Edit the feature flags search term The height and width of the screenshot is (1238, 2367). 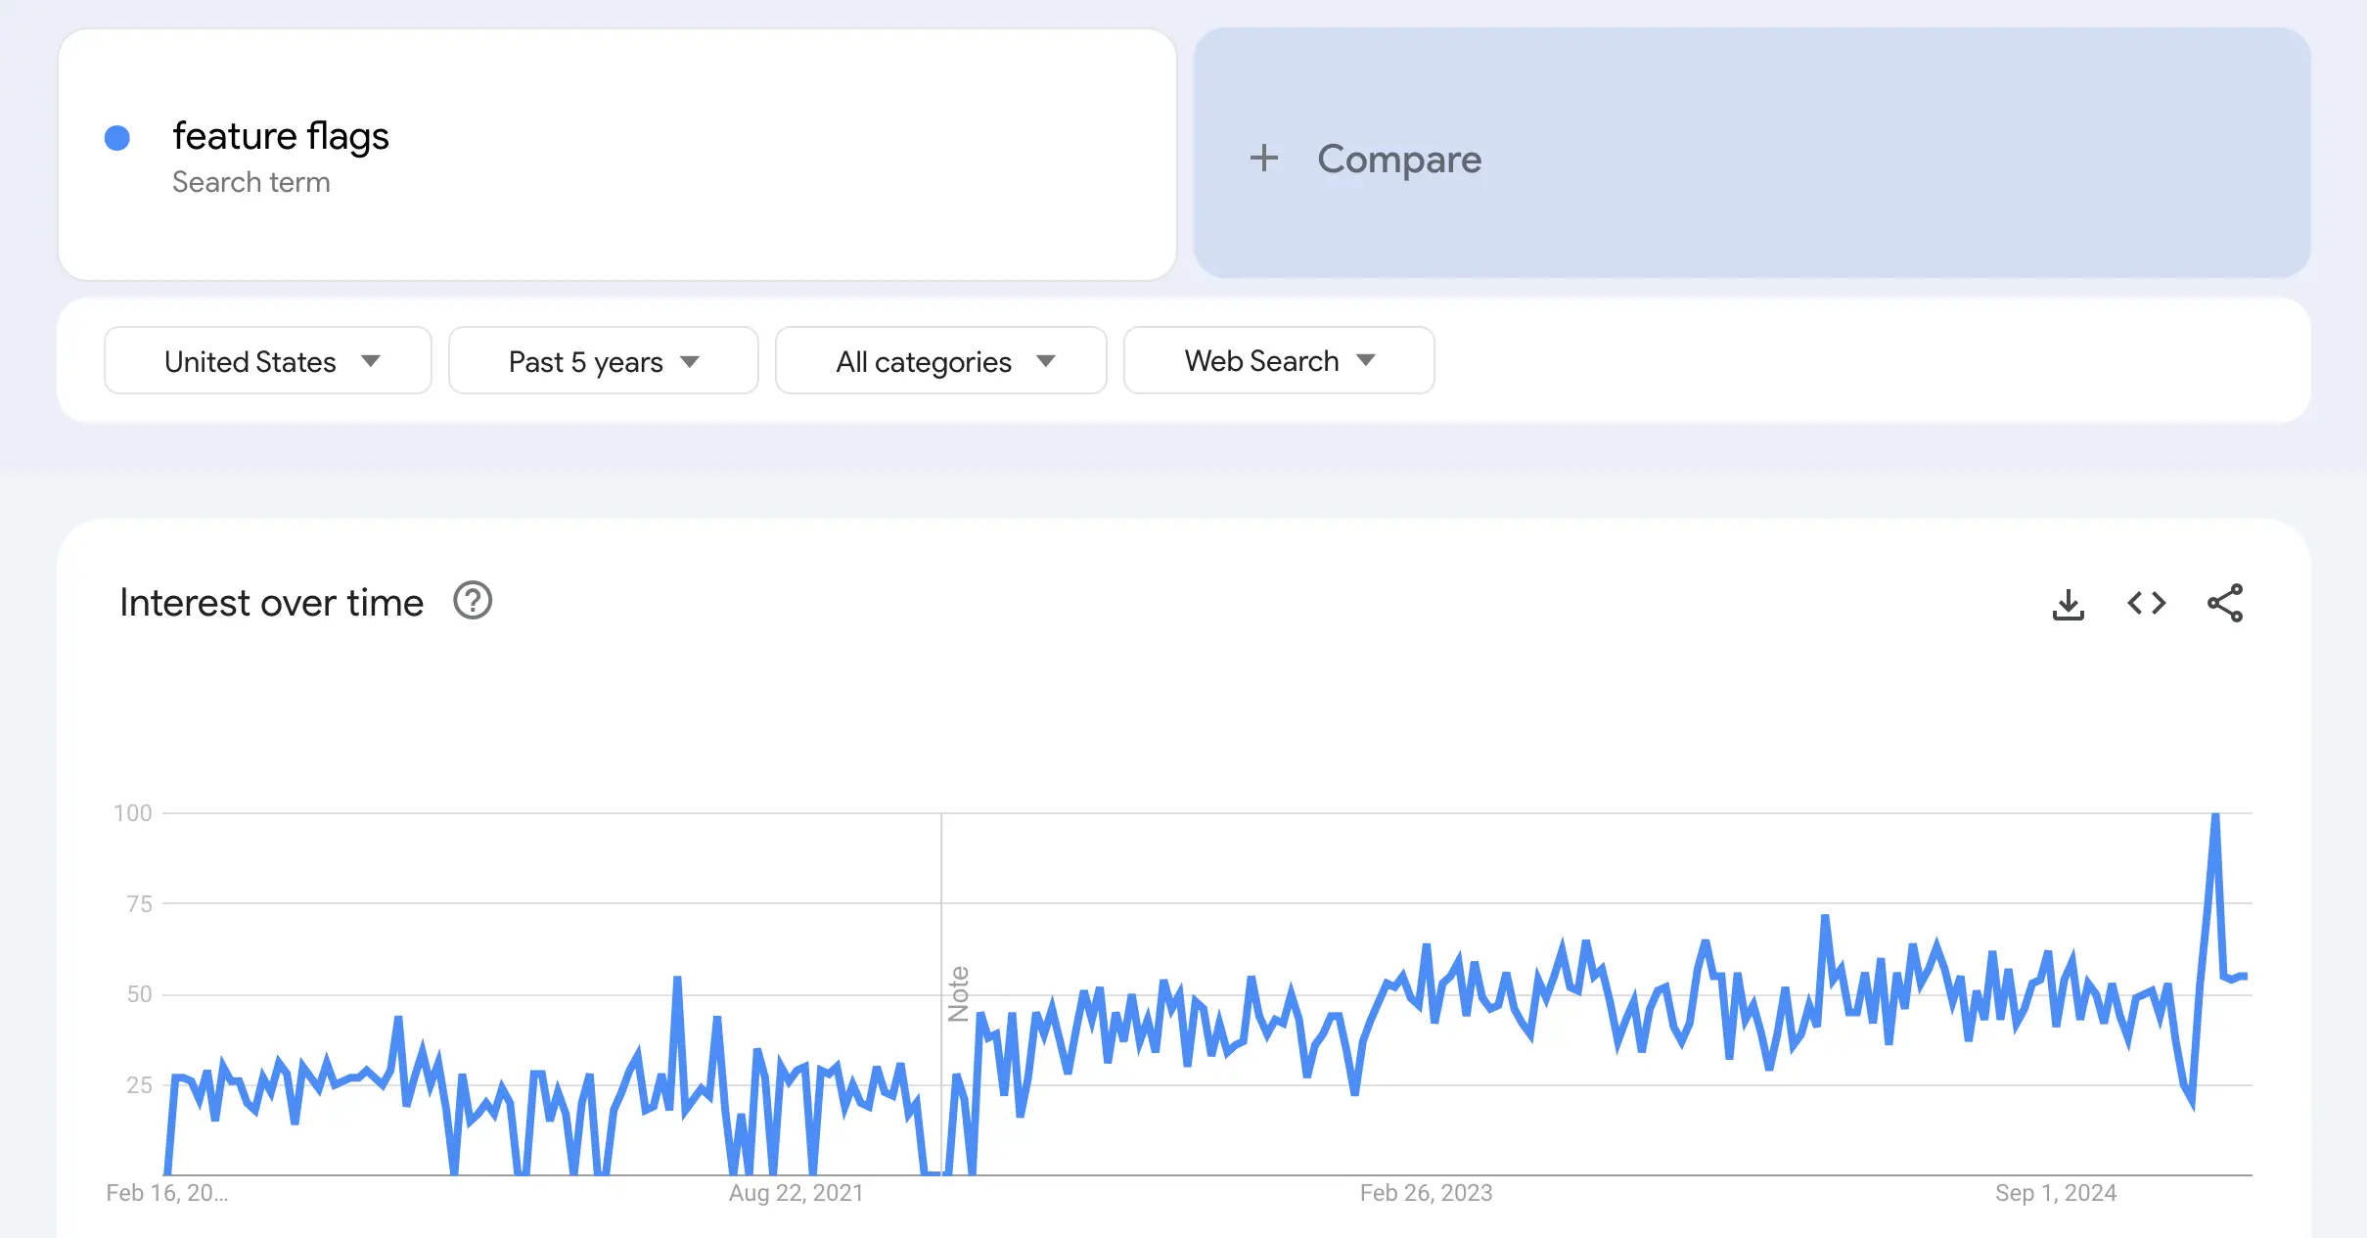pyautogui.click(x=281, y=136)
